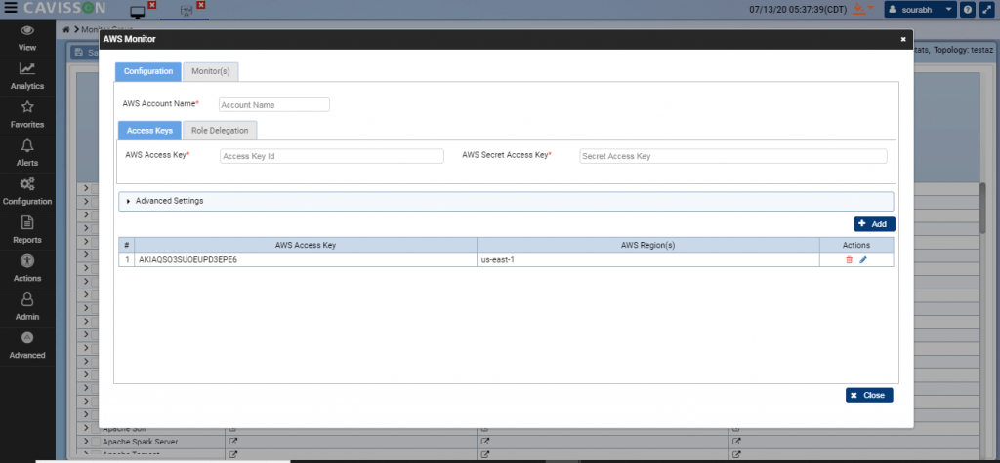This screenshot has height=463, width=1000.
Task: Click the AWS Access Key column header
Action: [x=306, y=246]
